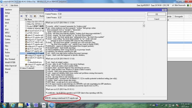The image size is (192, 108).
Task: Click the filter funnel icon in File List
Action: click(x=26, y=16)
